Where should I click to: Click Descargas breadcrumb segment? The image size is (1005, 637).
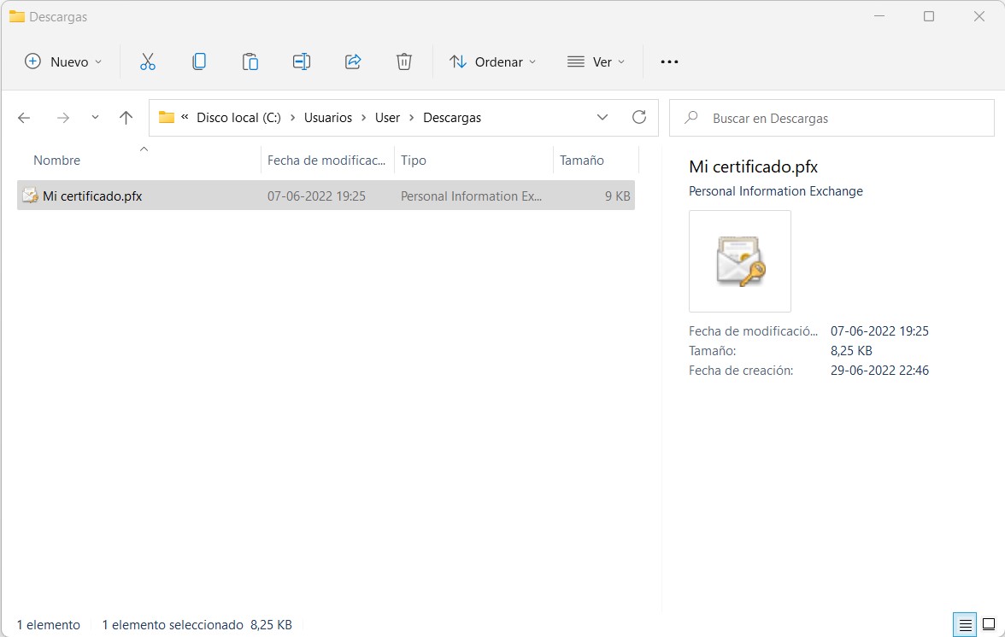tap(452, 118)
